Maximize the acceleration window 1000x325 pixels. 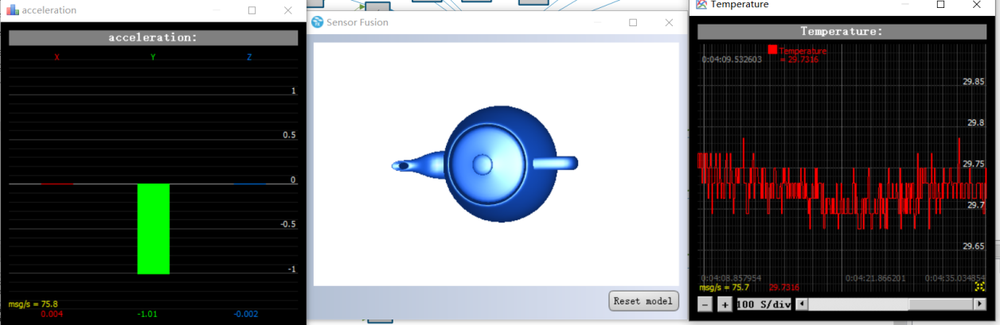click(252, 10)
